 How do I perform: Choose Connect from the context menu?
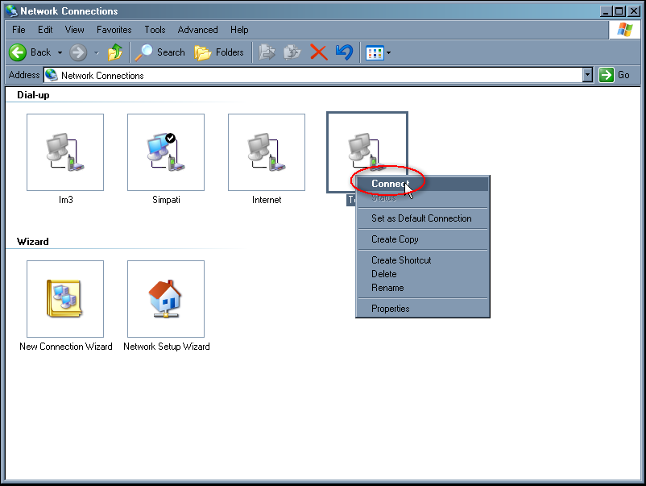coord(390,184)
